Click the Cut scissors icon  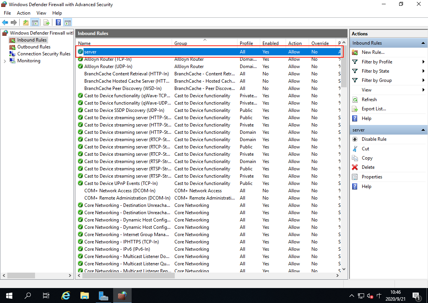coord(355,149)
